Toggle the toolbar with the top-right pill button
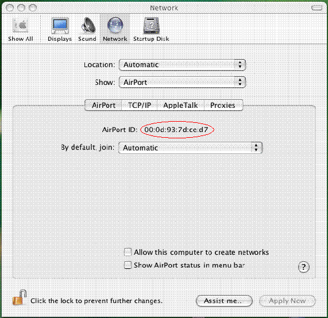The image size is (328, 318). (317, 8)
